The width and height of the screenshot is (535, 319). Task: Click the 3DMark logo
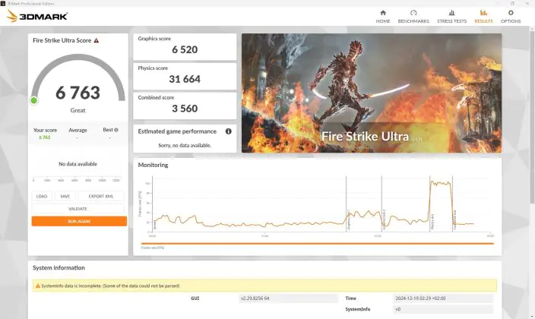pyautogui.click(x=36, y=16)
